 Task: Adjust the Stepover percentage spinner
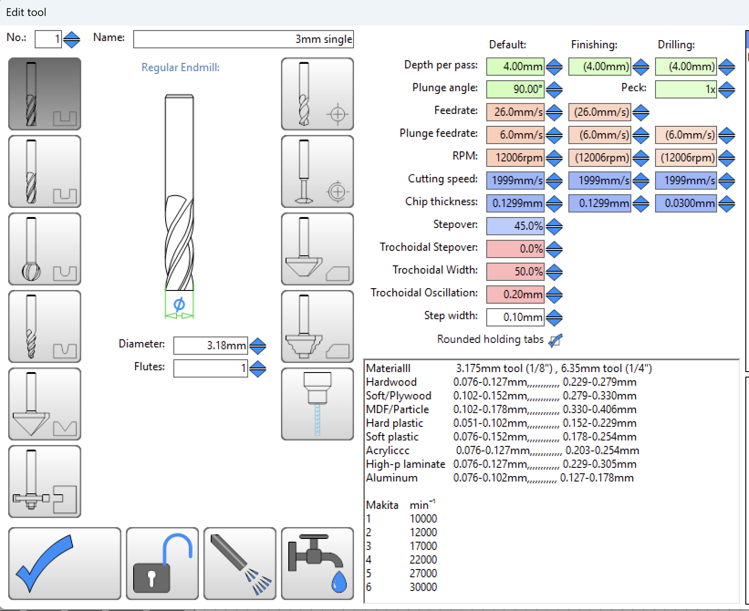(554, 226)
